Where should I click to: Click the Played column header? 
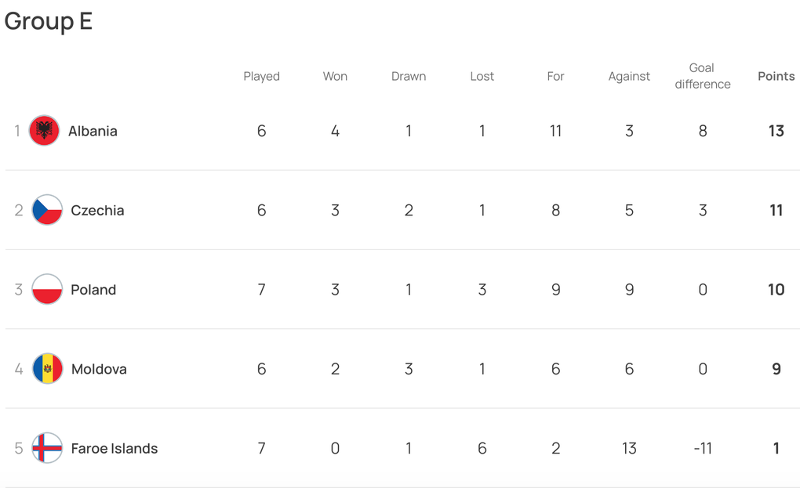(261, 76)
